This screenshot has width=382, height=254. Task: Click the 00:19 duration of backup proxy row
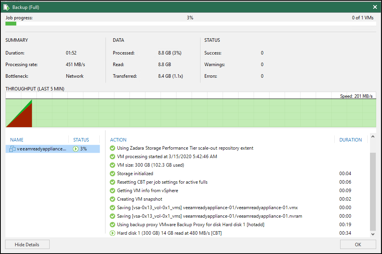[x=345, y=225]
